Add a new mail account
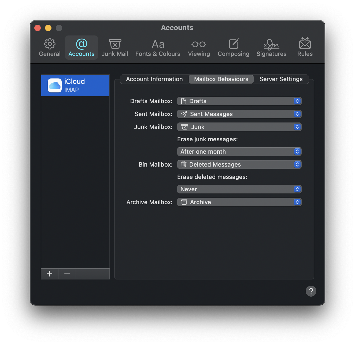The width and height of the screenshot is (355, 345). (x=49, y=274)
